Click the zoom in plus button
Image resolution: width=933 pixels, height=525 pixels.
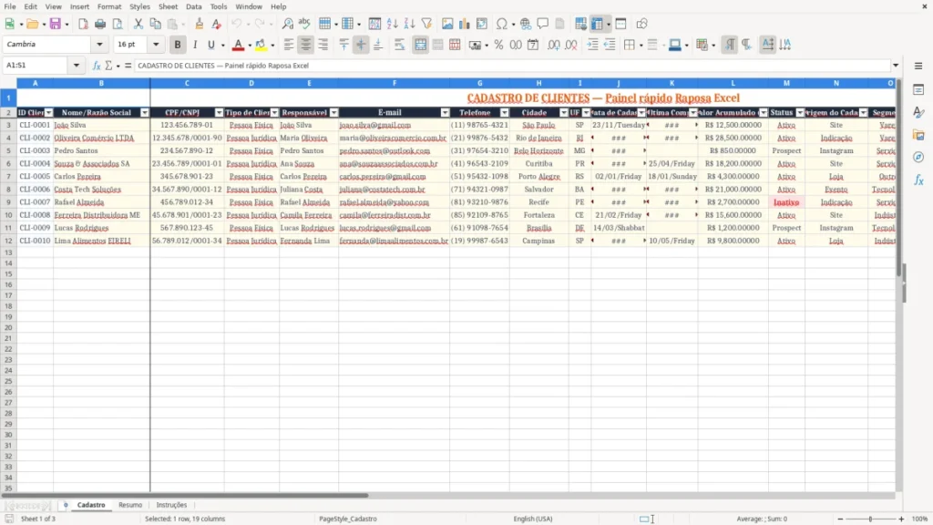[901, 519]
